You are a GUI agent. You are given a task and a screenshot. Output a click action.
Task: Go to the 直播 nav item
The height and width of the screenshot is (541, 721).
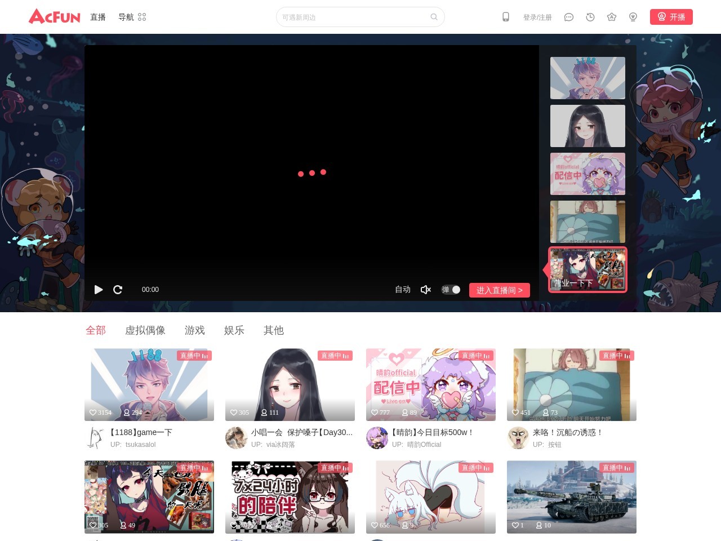98,17
